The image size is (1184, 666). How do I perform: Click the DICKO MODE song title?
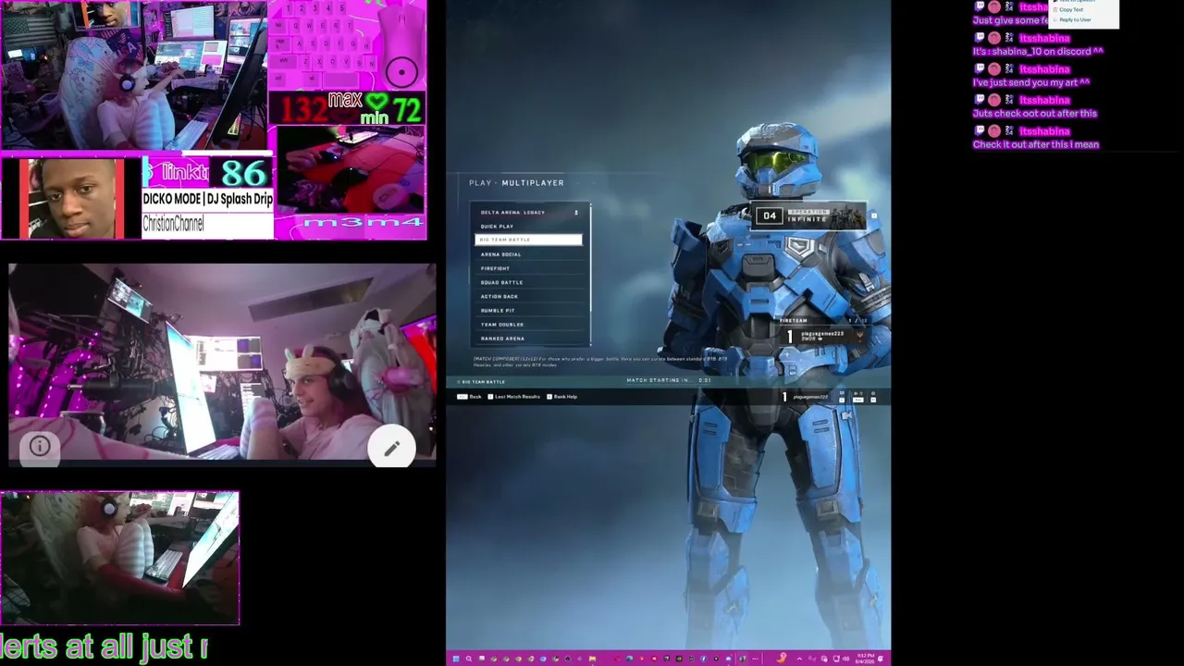point(207,199)
